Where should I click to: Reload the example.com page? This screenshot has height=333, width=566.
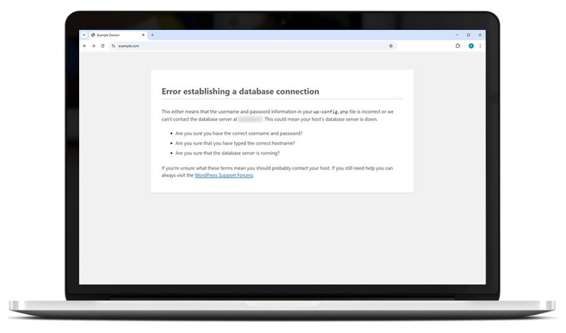[103, 46]
